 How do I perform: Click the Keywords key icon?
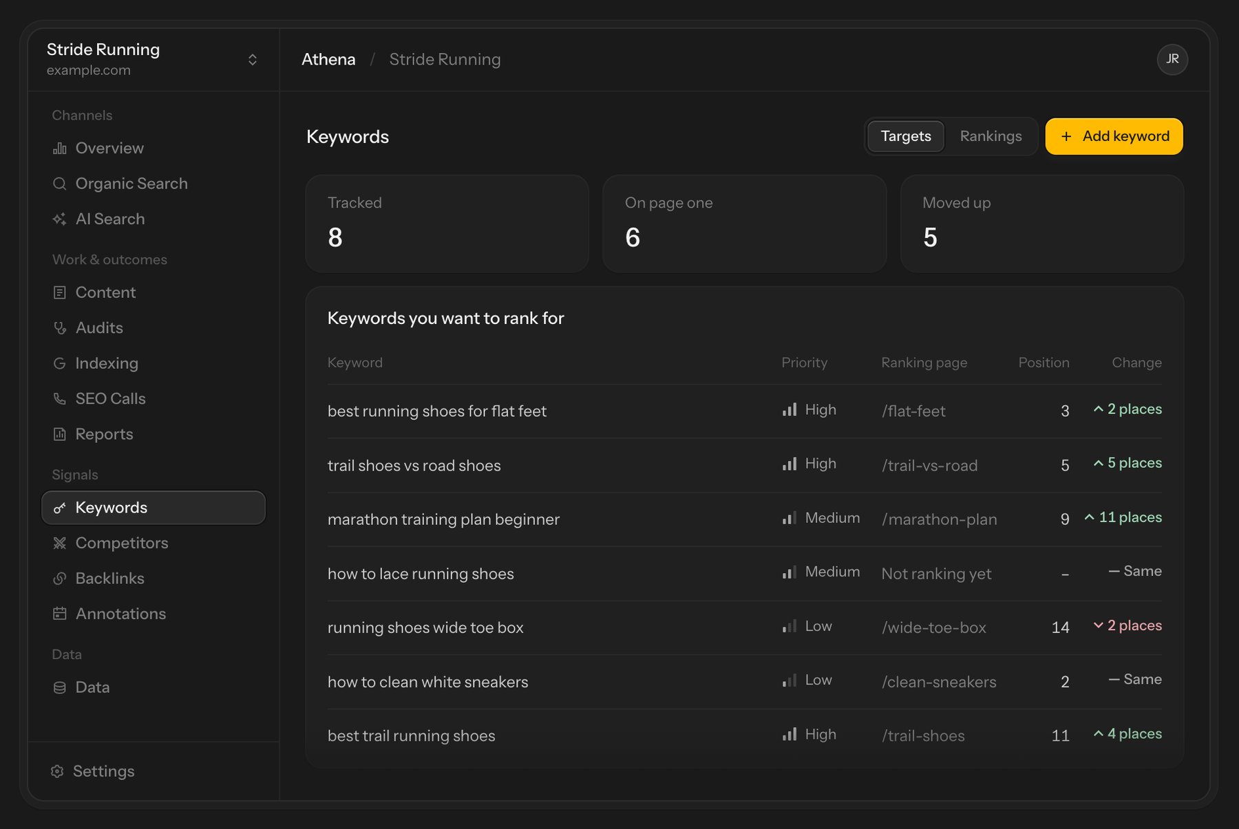click(x=60, y=508)
